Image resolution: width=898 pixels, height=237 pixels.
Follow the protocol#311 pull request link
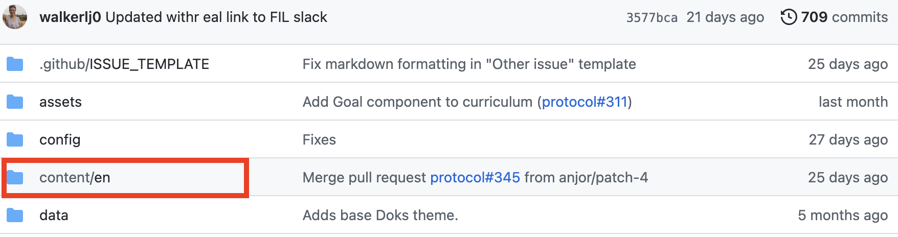(585, 102)
